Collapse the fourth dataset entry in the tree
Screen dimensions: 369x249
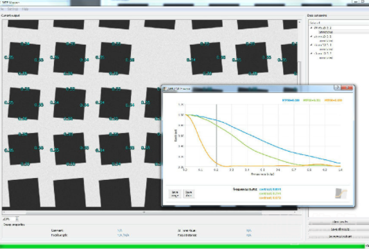pos(311,54)
